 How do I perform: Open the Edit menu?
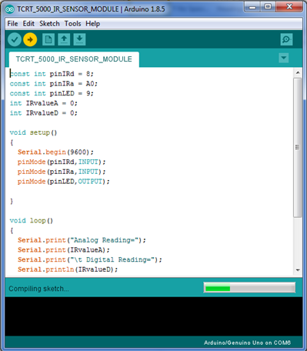(28, 24)
